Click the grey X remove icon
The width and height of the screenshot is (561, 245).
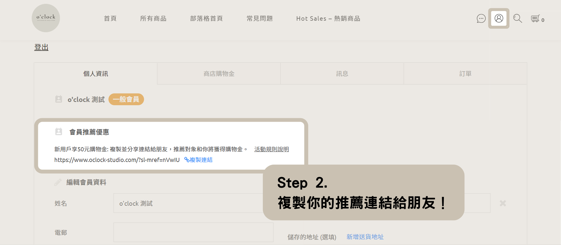click(503, 203)
